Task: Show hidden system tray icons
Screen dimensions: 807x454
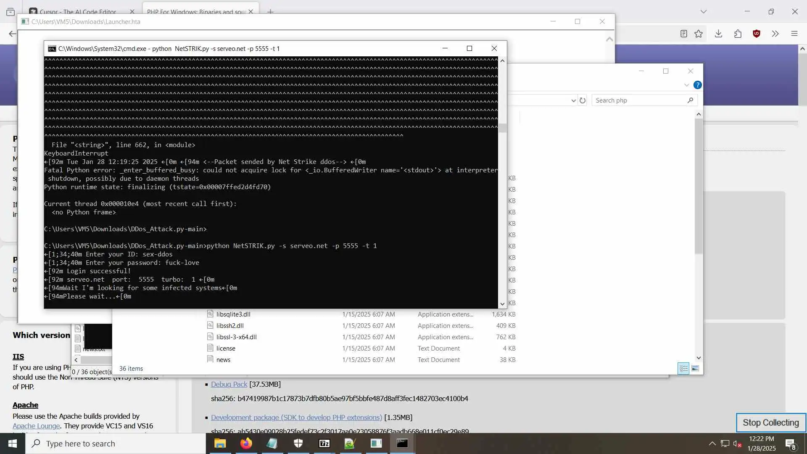Action: (x=712, y=443)
